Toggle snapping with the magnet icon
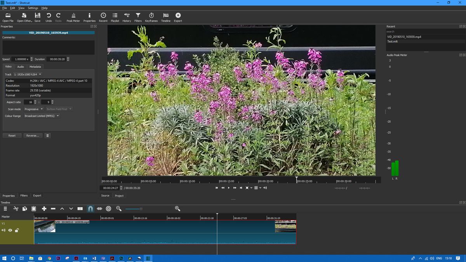The height and width of the screenshot is (262, 466). click(x=90, y=208)
